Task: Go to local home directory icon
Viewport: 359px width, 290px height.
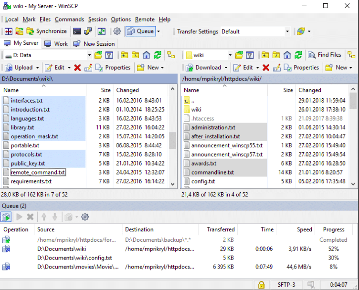Action: [146, 55]
